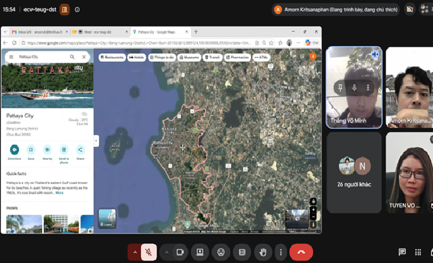
Task: Leave call with red hang-up button
Action: click(301, 252)
